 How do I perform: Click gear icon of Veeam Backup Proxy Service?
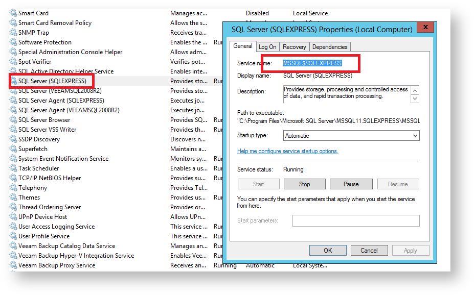coord(13,265)
